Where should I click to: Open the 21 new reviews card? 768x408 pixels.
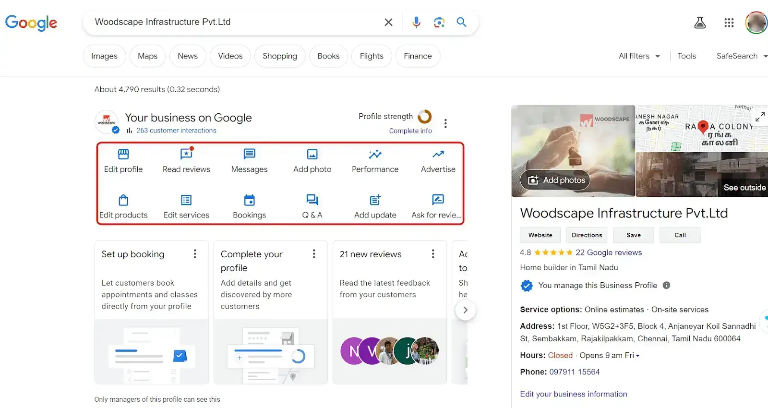390,312
